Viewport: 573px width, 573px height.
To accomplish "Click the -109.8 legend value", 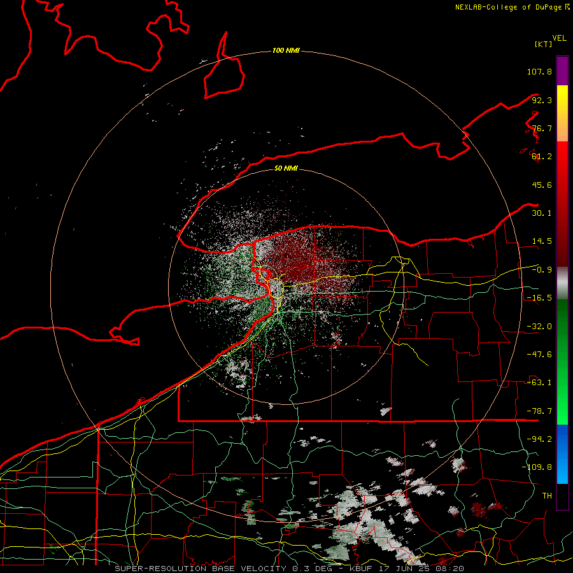I will pyautogui.click(x=537, y=467).
